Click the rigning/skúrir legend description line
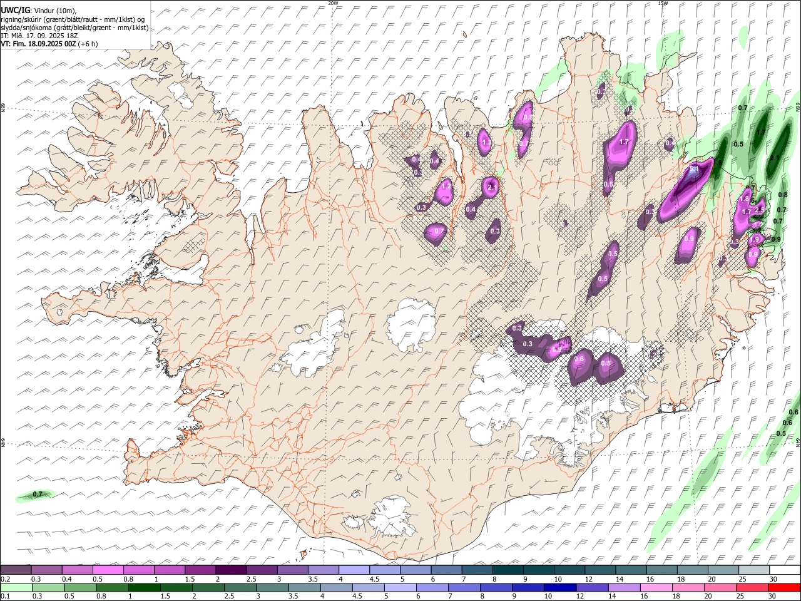 (73, 19)
